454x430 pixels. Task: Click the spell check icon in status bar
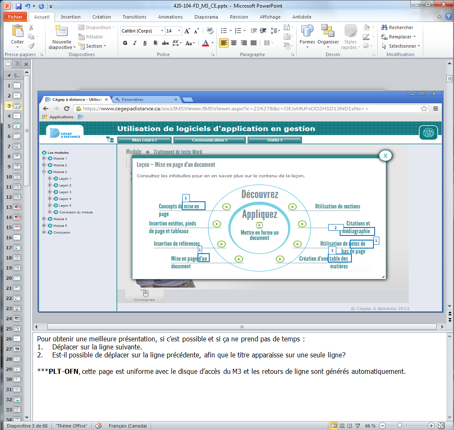click(99, 426)
